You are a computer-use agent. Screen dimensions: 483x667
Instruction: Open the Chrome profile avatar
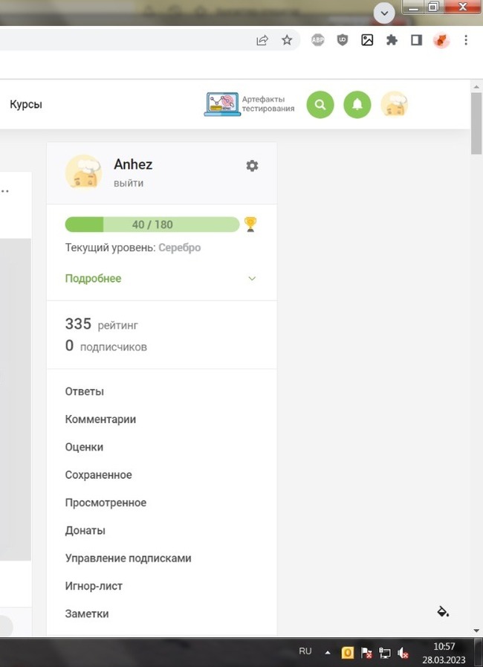441,40
